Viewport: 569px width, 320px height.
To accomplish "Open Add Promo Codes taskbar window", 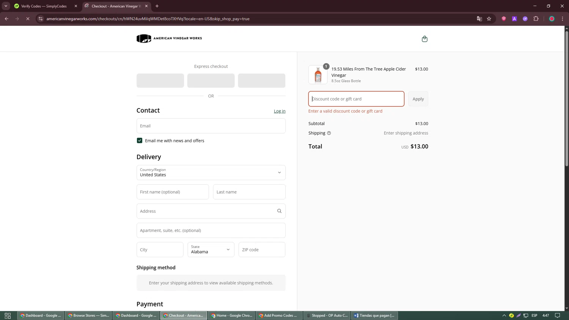I will tap(280, 315).
